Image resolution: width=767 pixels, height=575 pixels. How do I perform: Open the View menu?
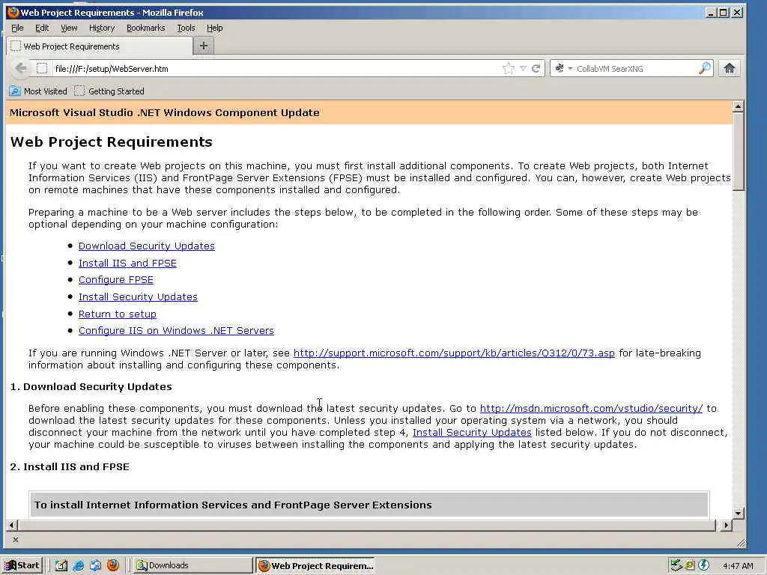click(69, 28)
